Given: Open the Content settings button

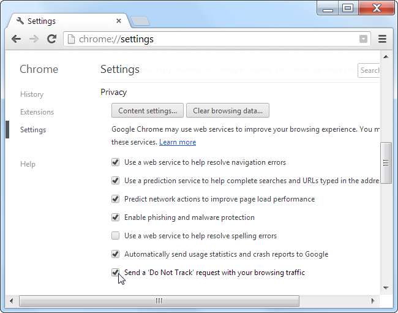Looking at the screenshot, I should tap(148, 110).
